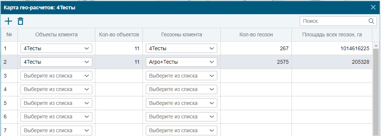Screen dimensions: 381x136
Task: Open row 2 Объекты клиента 4Тесты dropdown
Action: tap(56, 62)
